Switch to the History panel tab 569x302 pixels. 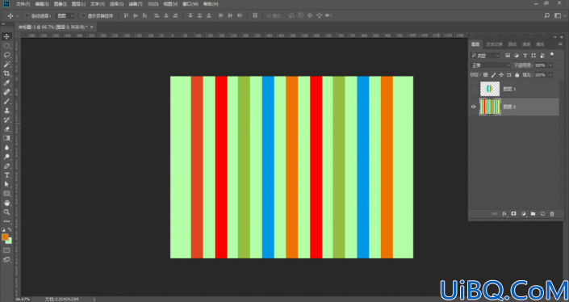pyautogui.click(x=494, y=44)
